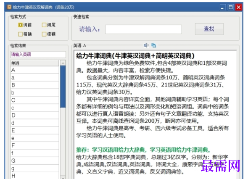Minimize the dictionary window
Screen dimensions: 248x179
(222, 7)
